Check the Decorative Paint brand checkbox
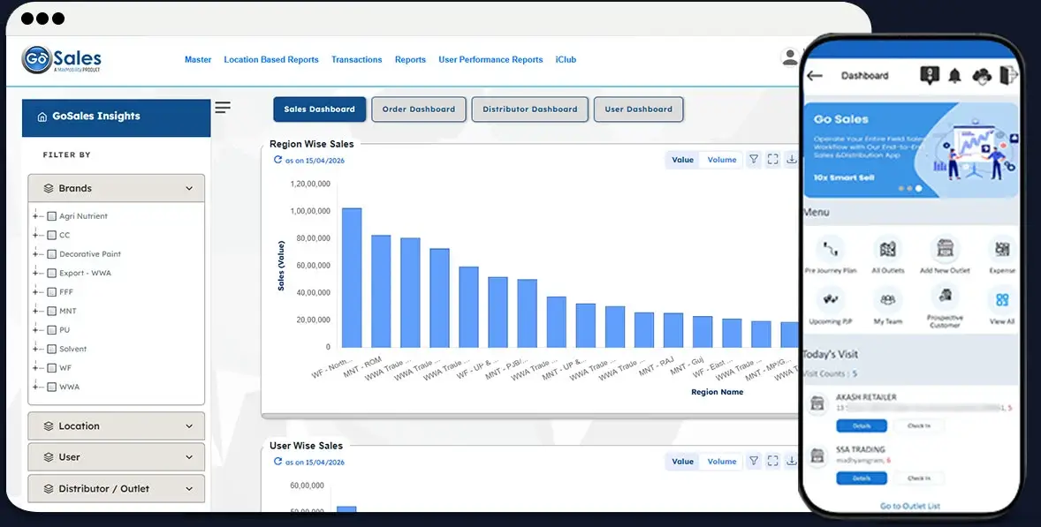1041x527 pixels. [52, 254]
